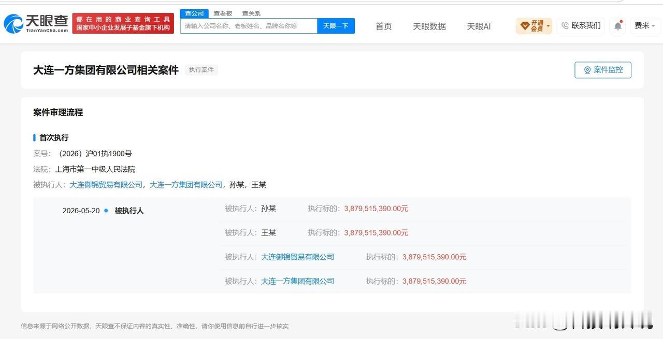663x339 pixels.
Task: Click the court name 上海市第一中级人民法院
Action: pyautogui.click(x=95, y=169)
